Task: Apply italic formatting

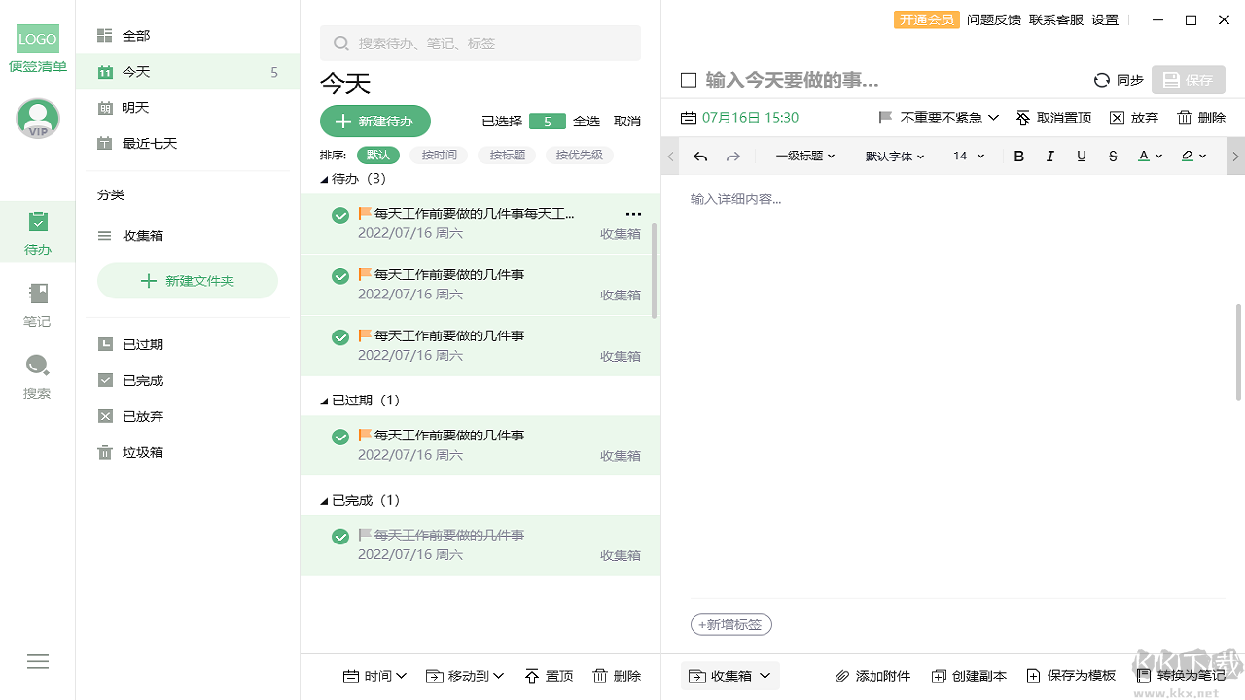Action: tap(1049, 156)
